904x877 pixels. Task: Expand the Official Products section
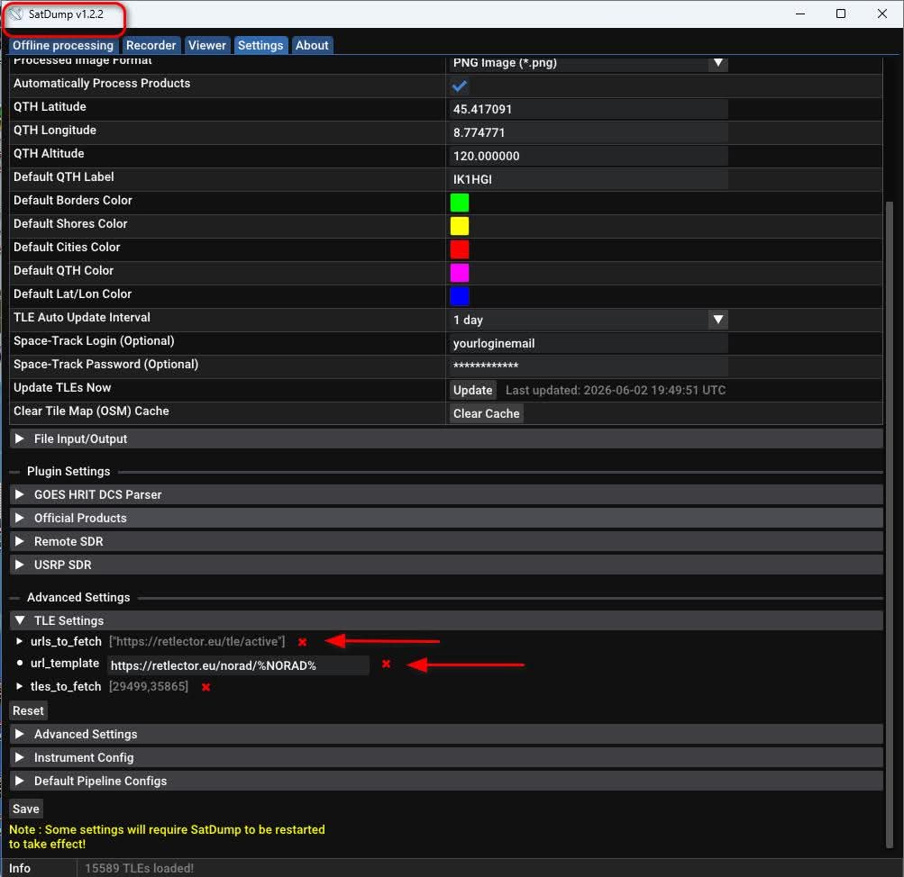coord(446,519)
